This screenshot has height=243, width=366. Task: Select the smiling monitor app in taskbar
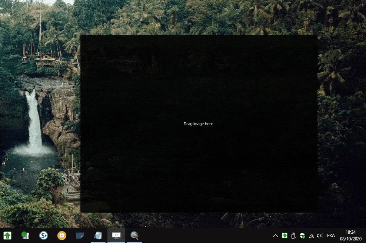(x=116, y=235)
